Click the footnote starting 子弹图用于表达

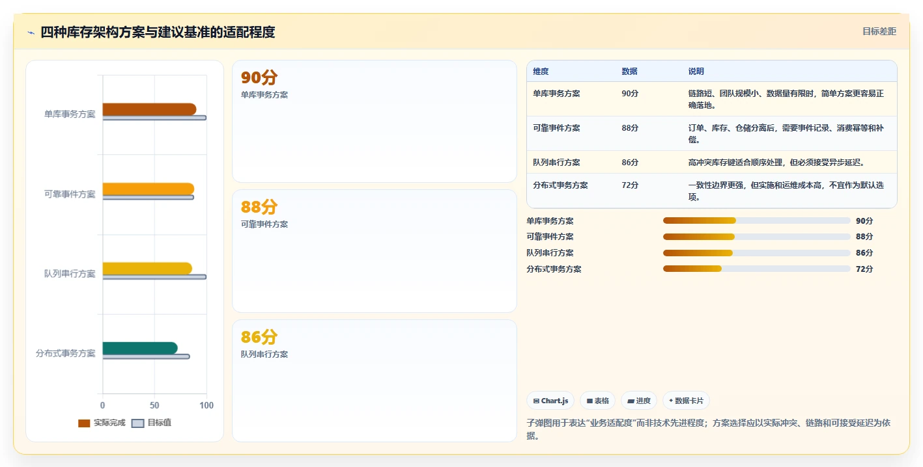[x=708, y=429]
